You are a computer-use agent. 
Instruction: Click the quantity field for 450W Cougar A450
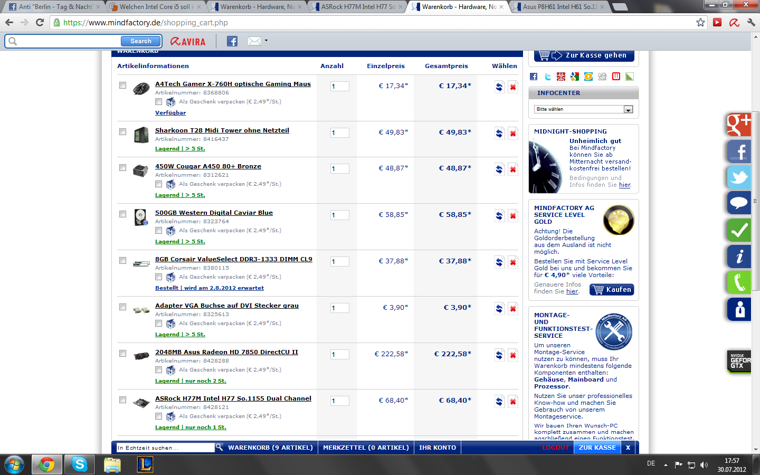340,169
